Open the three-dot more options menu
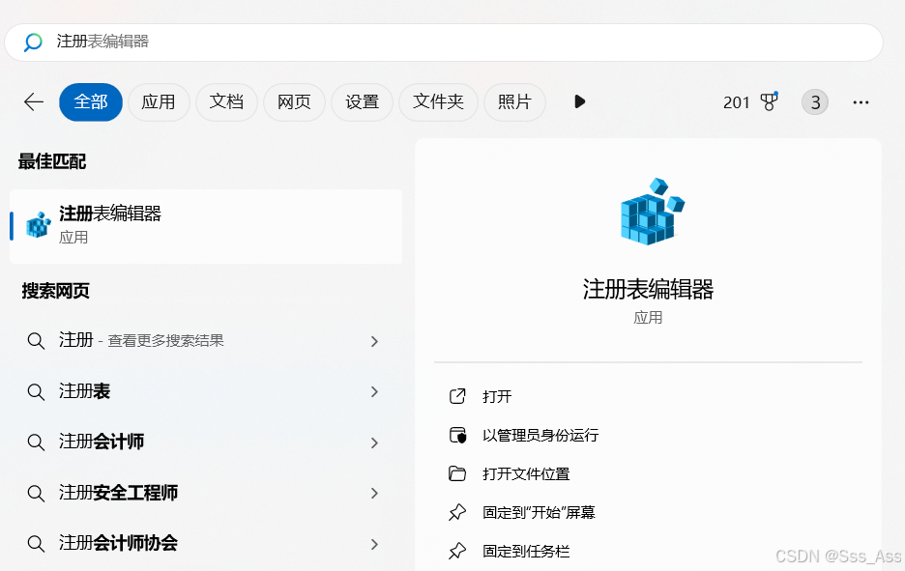Screen dimensions: 905x571 pyautogui.click(x=861, y=102)
